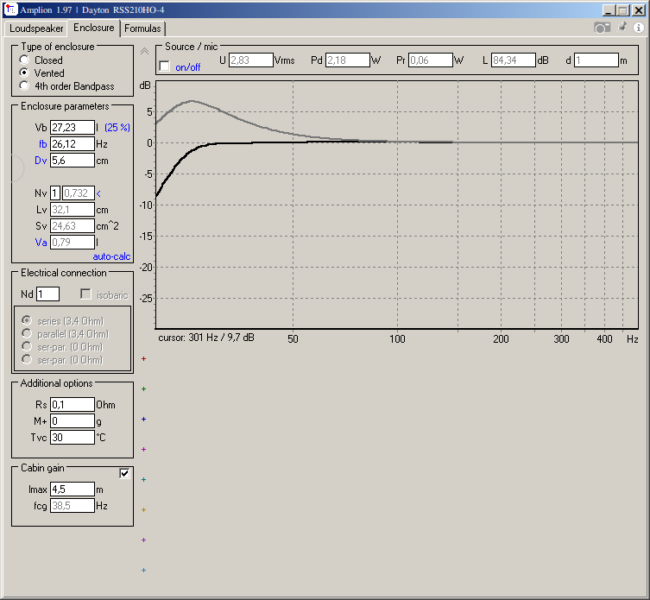Click the Tvc temperature input field
650x600 pixels.
[x=73, y=437]
